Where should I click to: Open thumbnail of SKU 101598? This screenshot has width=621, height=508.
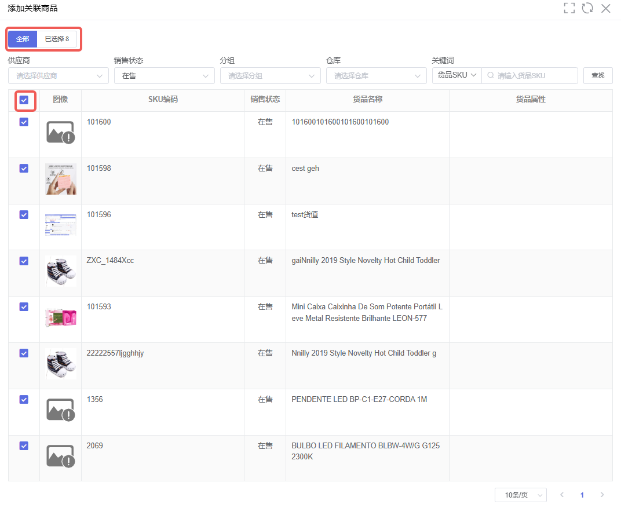[x=61, y=179]
